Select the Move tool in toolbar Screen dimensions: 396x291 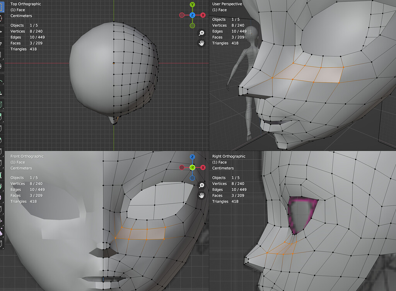[1, 32]
